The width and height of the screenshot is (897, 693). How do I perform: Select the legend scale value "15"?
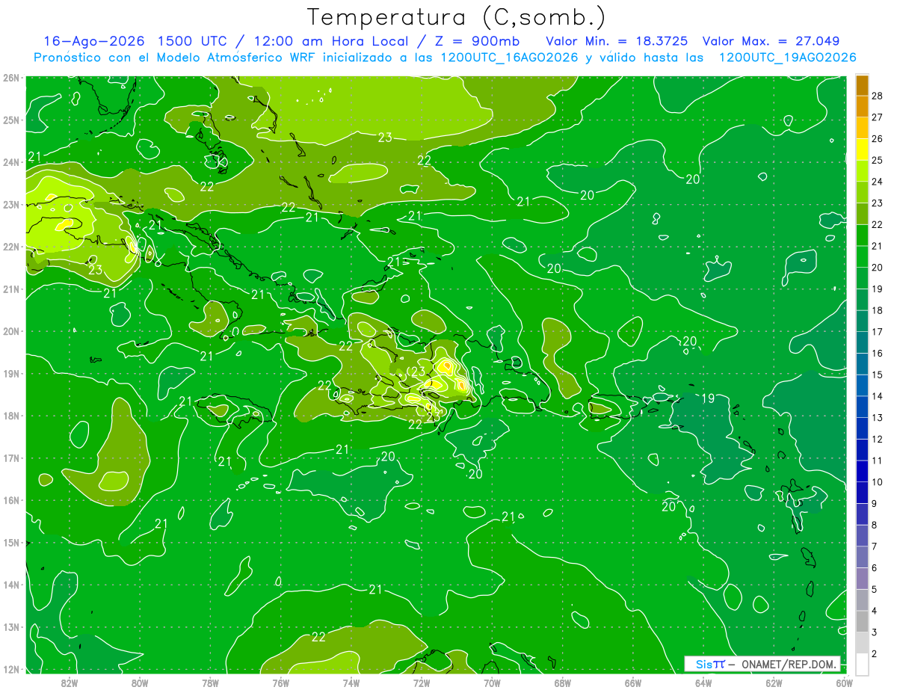click(877, 375)
